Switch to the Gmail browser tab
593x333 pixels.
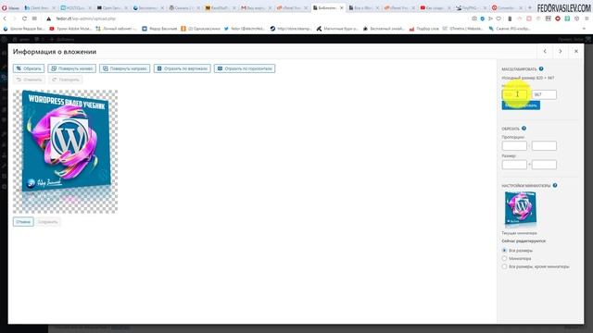tap(256, 7)
